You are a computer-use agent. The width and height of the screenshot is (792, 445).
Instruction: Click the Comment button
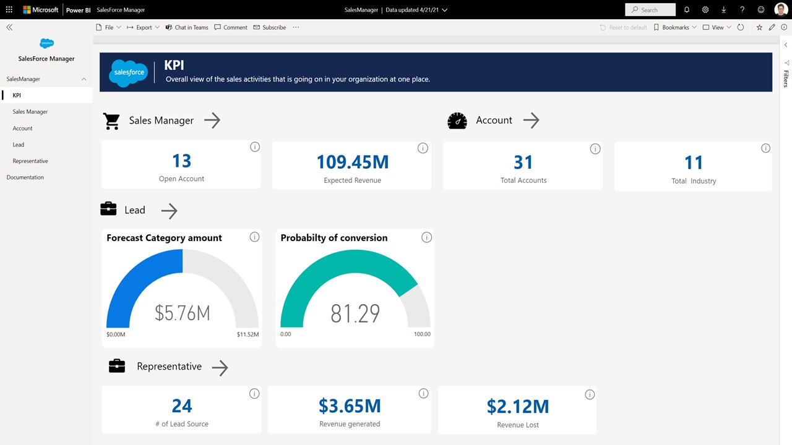point(231,27)
